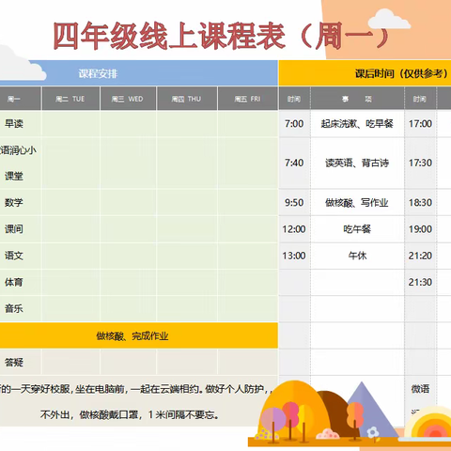Image resolution: width=451 pixels, height=451 pixels.
Task: Click the 周四 THU column header
Action: click(187, 99)
